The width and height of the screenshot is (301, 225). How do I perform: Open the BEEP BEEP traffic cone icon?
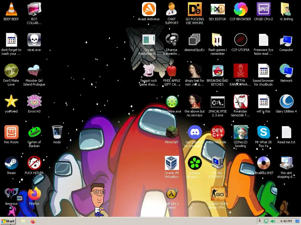pyautogui.click(x=11, y=9)
